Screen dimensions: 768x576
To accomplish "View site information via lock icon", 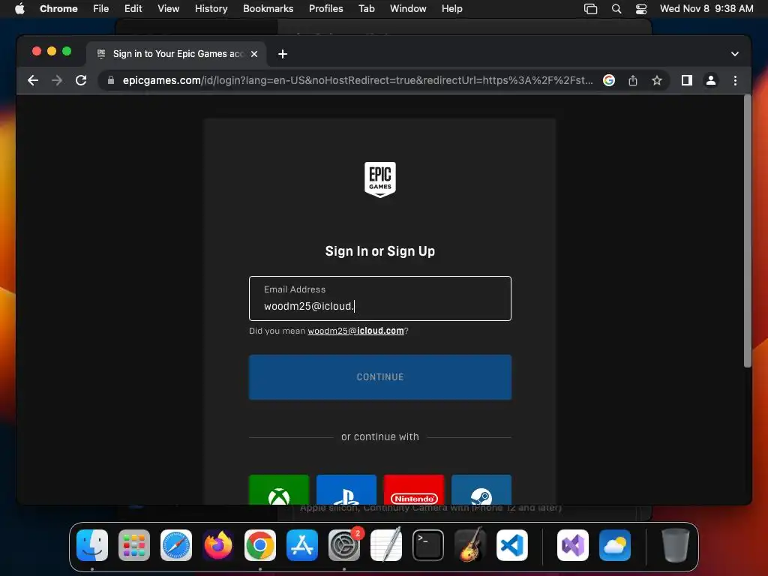I will (111, 80).
